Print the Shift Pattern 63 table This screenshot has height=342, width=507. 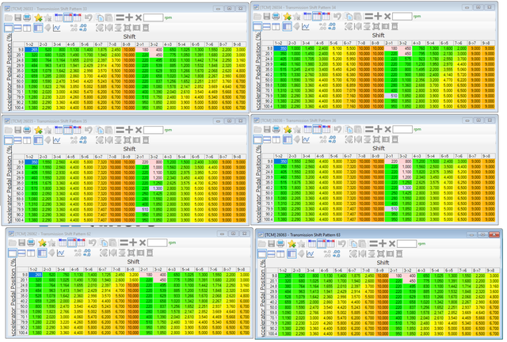tap(280, 243)
